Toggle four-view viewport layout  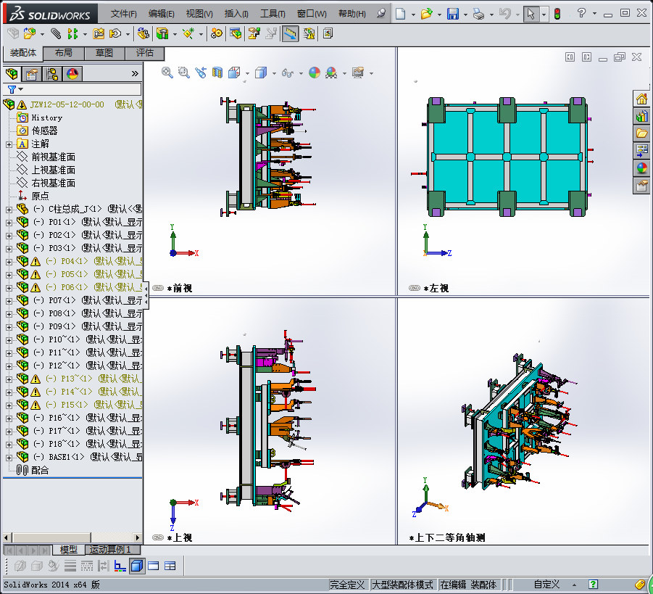pyautogui.click(x=169, y=566)
